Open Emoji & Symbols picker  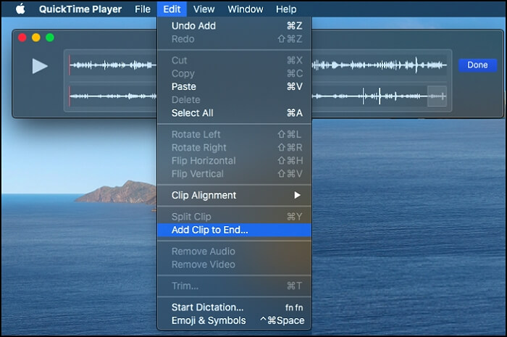(x=209, y=320)
